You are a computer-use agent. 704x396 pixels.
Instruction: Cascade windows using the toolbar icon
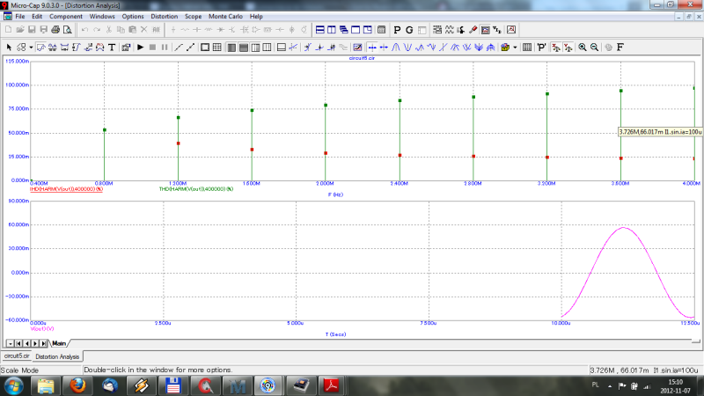click(x=343, y=30)
